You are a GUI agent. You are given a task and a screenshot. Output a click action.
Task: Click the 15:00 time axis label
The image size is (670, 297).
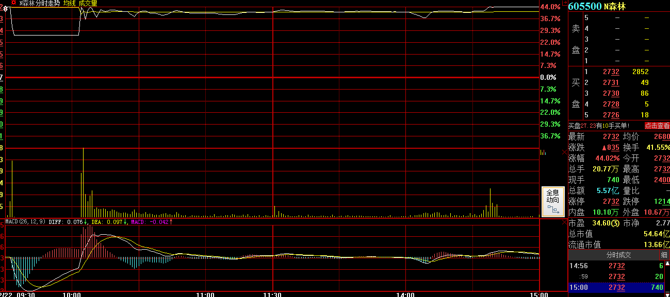540,294
